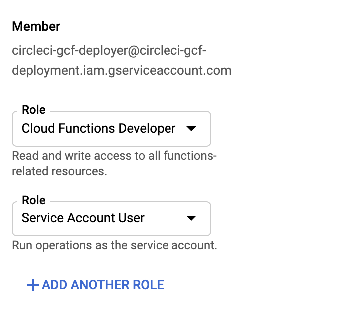
Task: Click the word 'ROLE' in Add Another Role
Action: 148,285
